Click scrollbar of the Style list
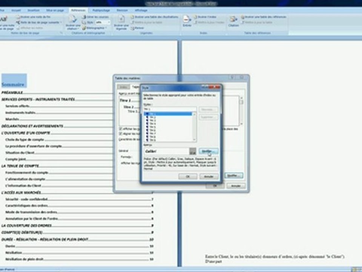Screen dimensions: 362x272 pyautogui.click(x=194, y=127)
